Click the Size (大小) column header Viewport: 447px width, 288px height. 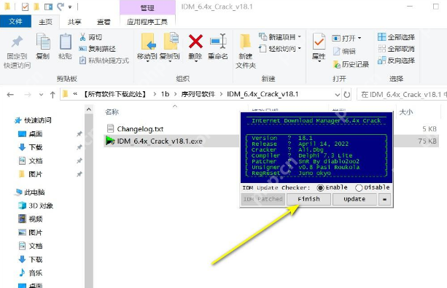point(406,112)
